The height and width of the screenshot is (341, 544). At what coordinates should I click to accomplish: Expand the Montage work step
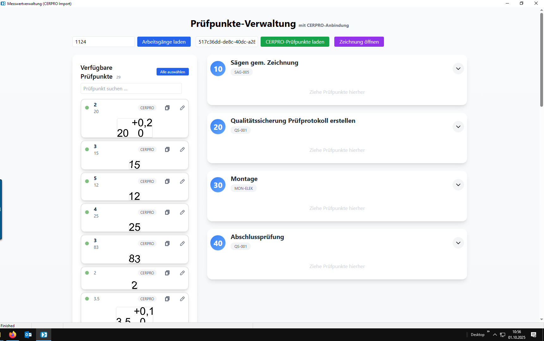coord(458,185)
